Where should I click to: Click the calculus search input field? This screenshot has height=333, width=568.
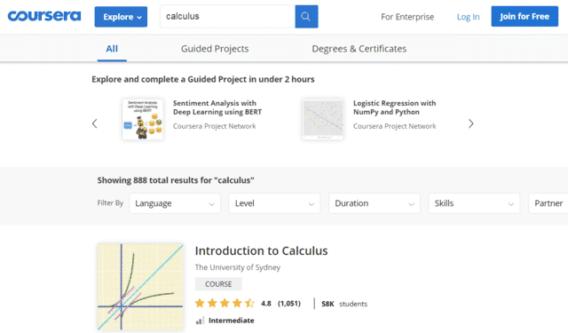[227, 16]
